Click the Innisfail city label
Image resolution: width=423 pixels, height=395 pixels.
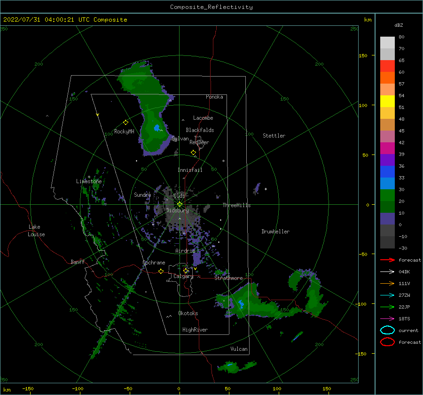190,170
